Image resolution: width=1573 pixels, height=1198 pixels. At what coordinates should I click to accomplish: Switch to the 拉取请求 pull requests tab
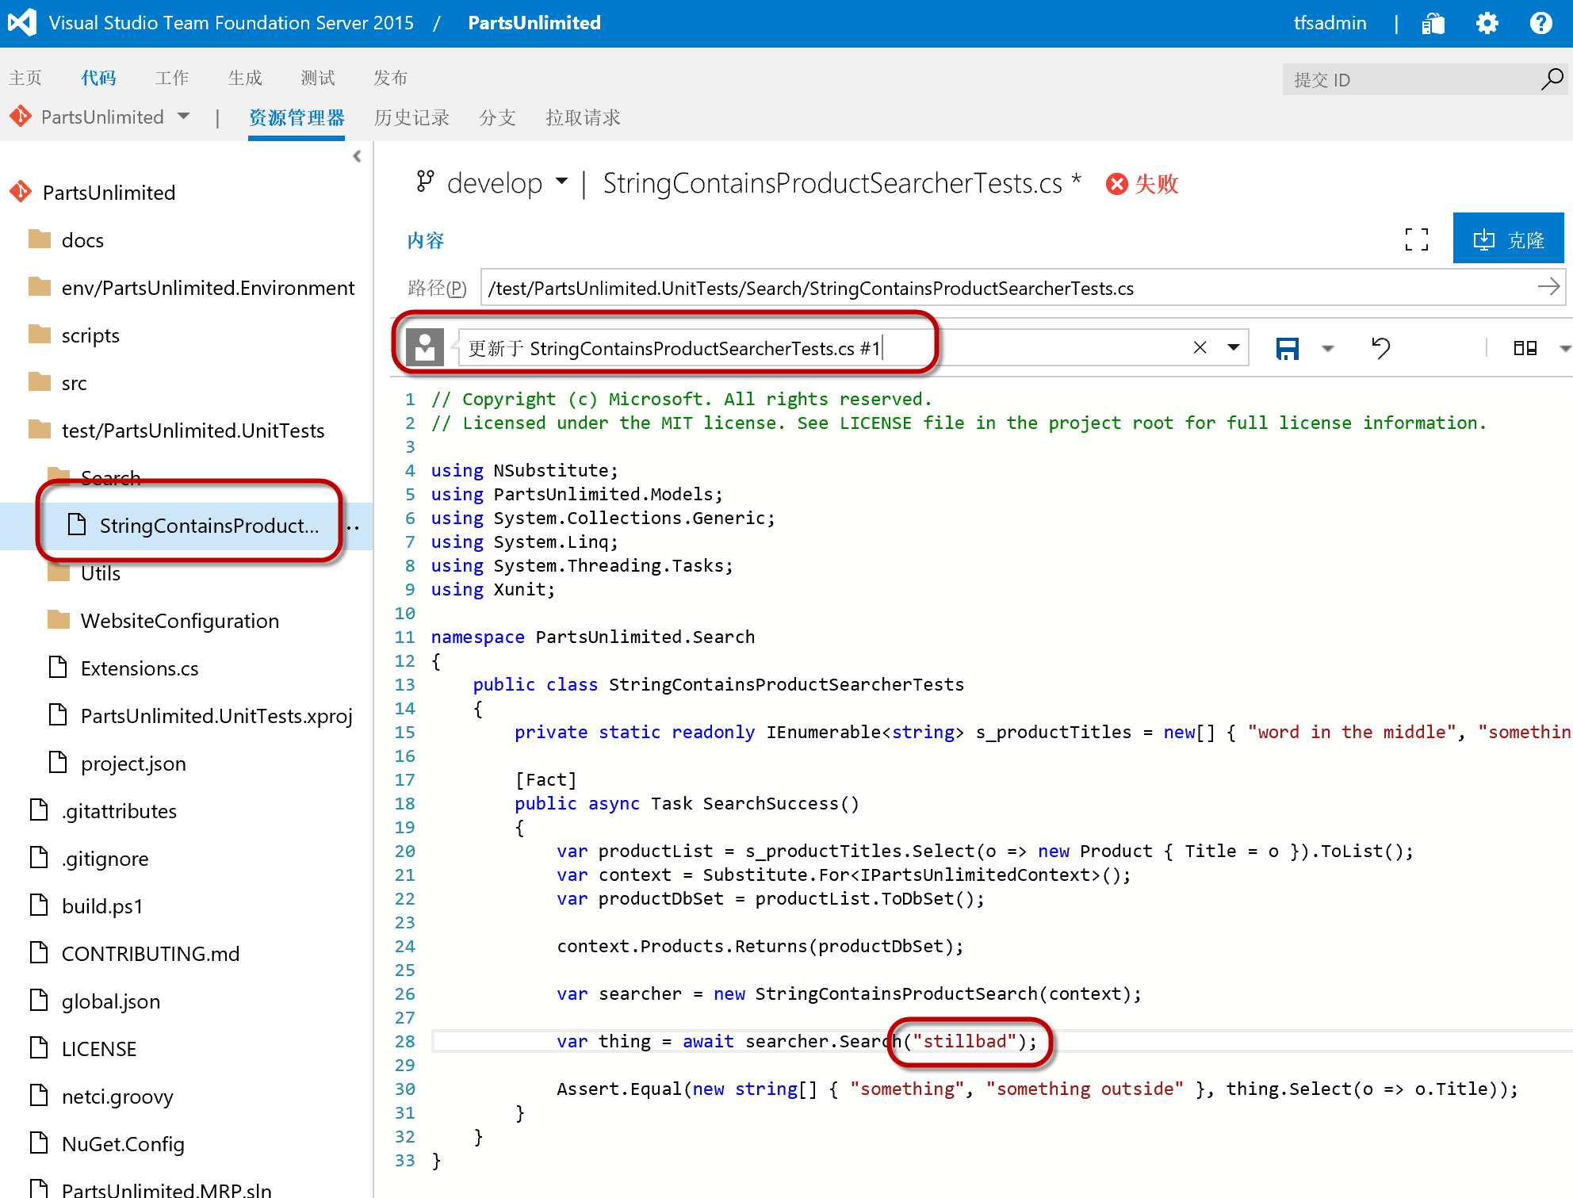click(x=583, y=117)
